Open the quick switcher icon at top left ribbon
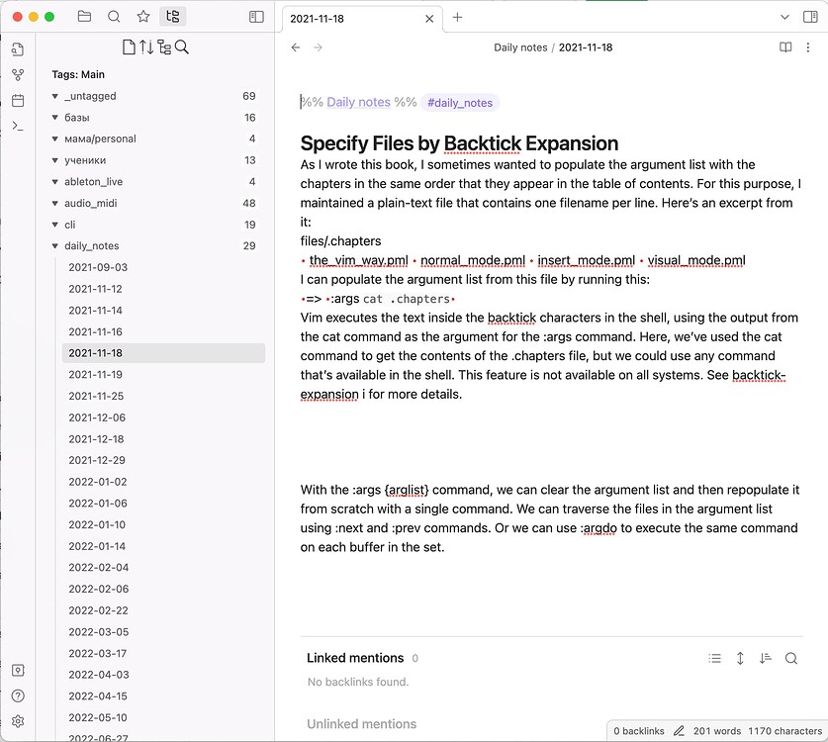The height and width of the screenshot is (742, 828). tap(17, 47)
